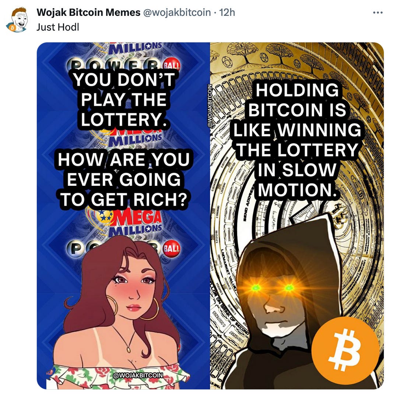Click the orange Bitcoin logo in the meme
The image size is (393, 396).
coord(345,351)
